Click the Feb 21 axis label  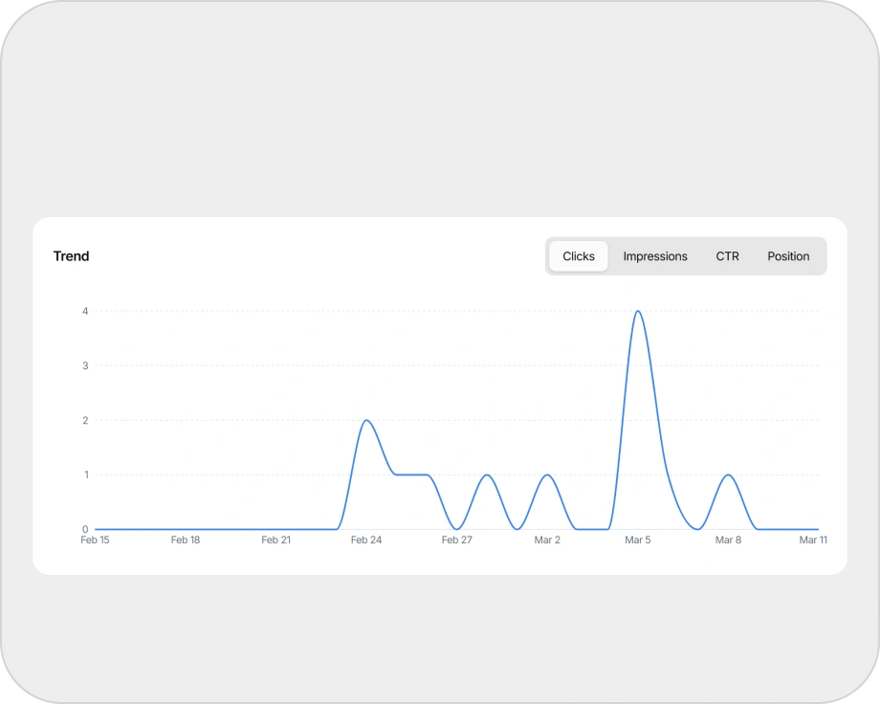coord(275,539)
